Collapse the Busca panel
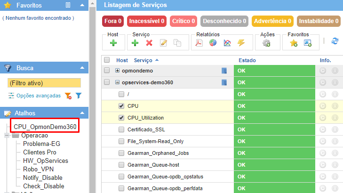This screenshot has height=193, width=343. point(82,68)
